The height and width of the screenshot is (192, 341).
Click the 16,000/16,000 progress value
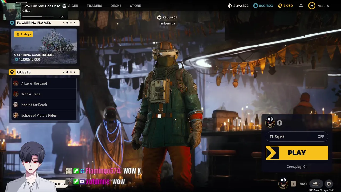pyautogui.click(x=30, y=59)
